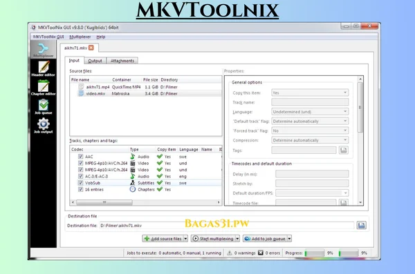Click the Destination file input field
Viewport: 415px width, 274px height.
227,226
